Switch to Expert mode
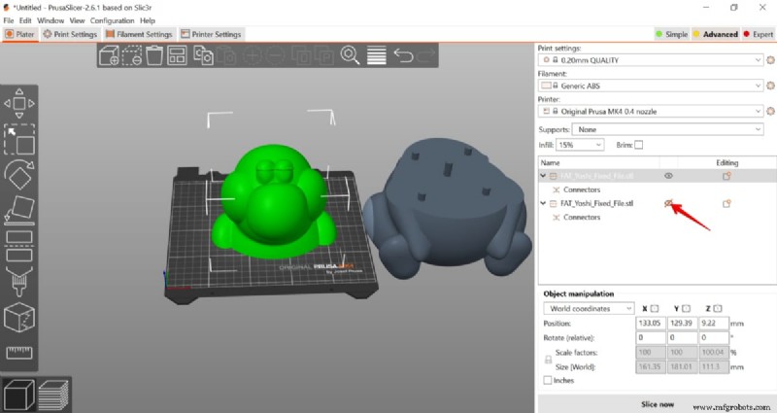777x413 pixels. click(759, 34)
